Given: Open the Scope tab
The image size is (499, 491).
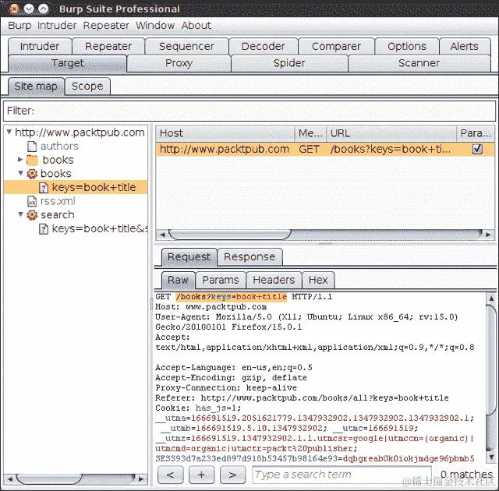Looking at the screenshot, I should pos(87,87).
